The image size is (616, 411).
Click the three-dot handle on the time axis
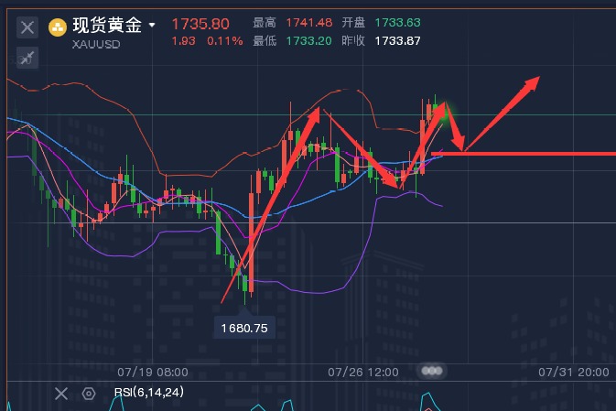pos(433,372)
